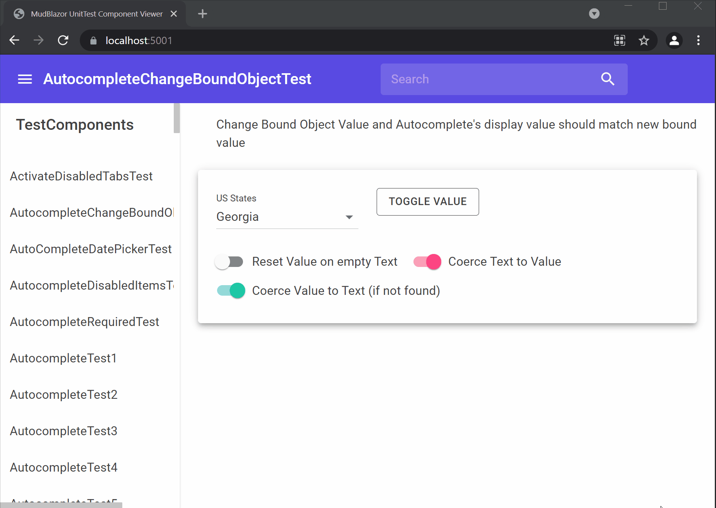Click the browser back arrow
Image resolution: width=716 pixels, height=508 pixels.
pyautogui.click(x=15, y=40)
